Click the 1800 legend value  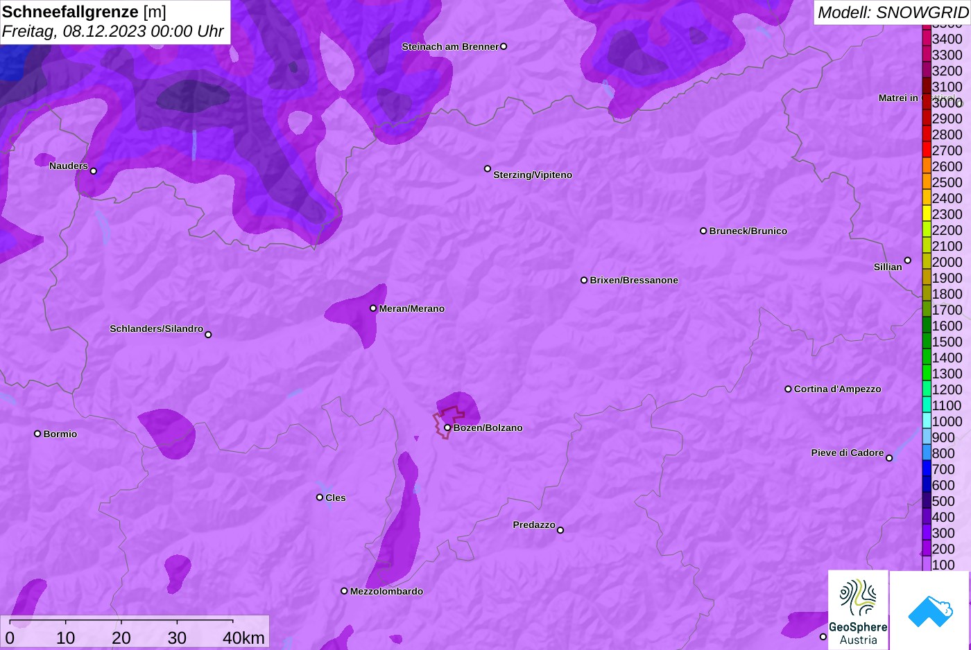tap(947, 294)
